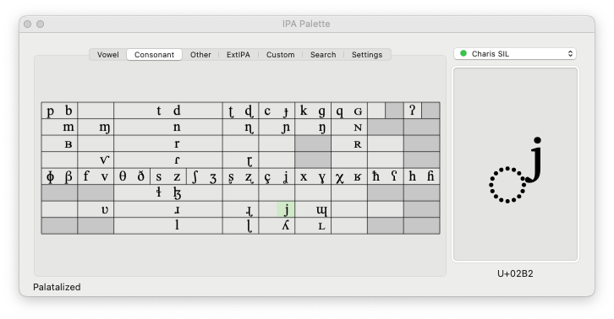This screenshot has height=319, width=614.
Task: Open the Other tab
Action: 200,55
